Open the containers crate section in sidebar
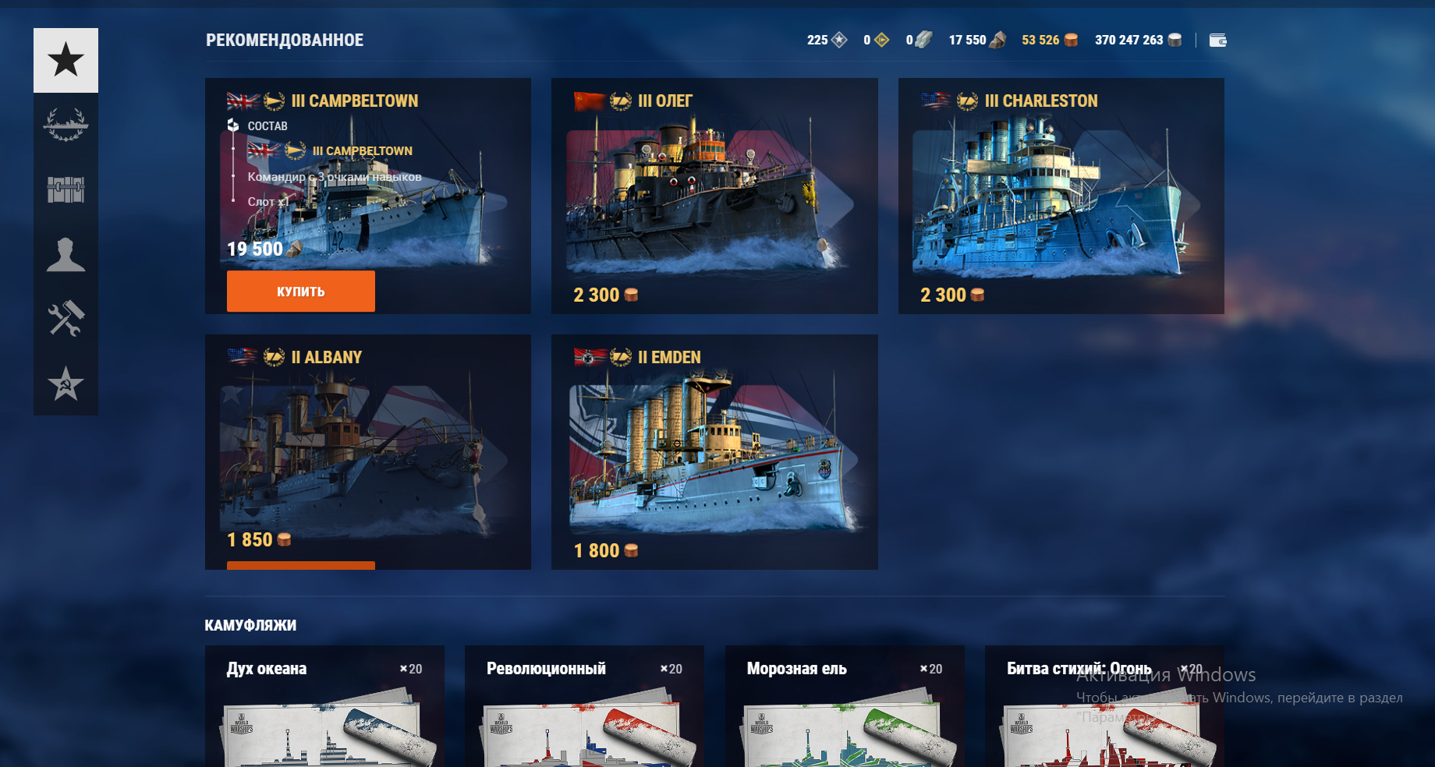The width and height of the screenshot is (1435, 767). click(x=66, y=189)
